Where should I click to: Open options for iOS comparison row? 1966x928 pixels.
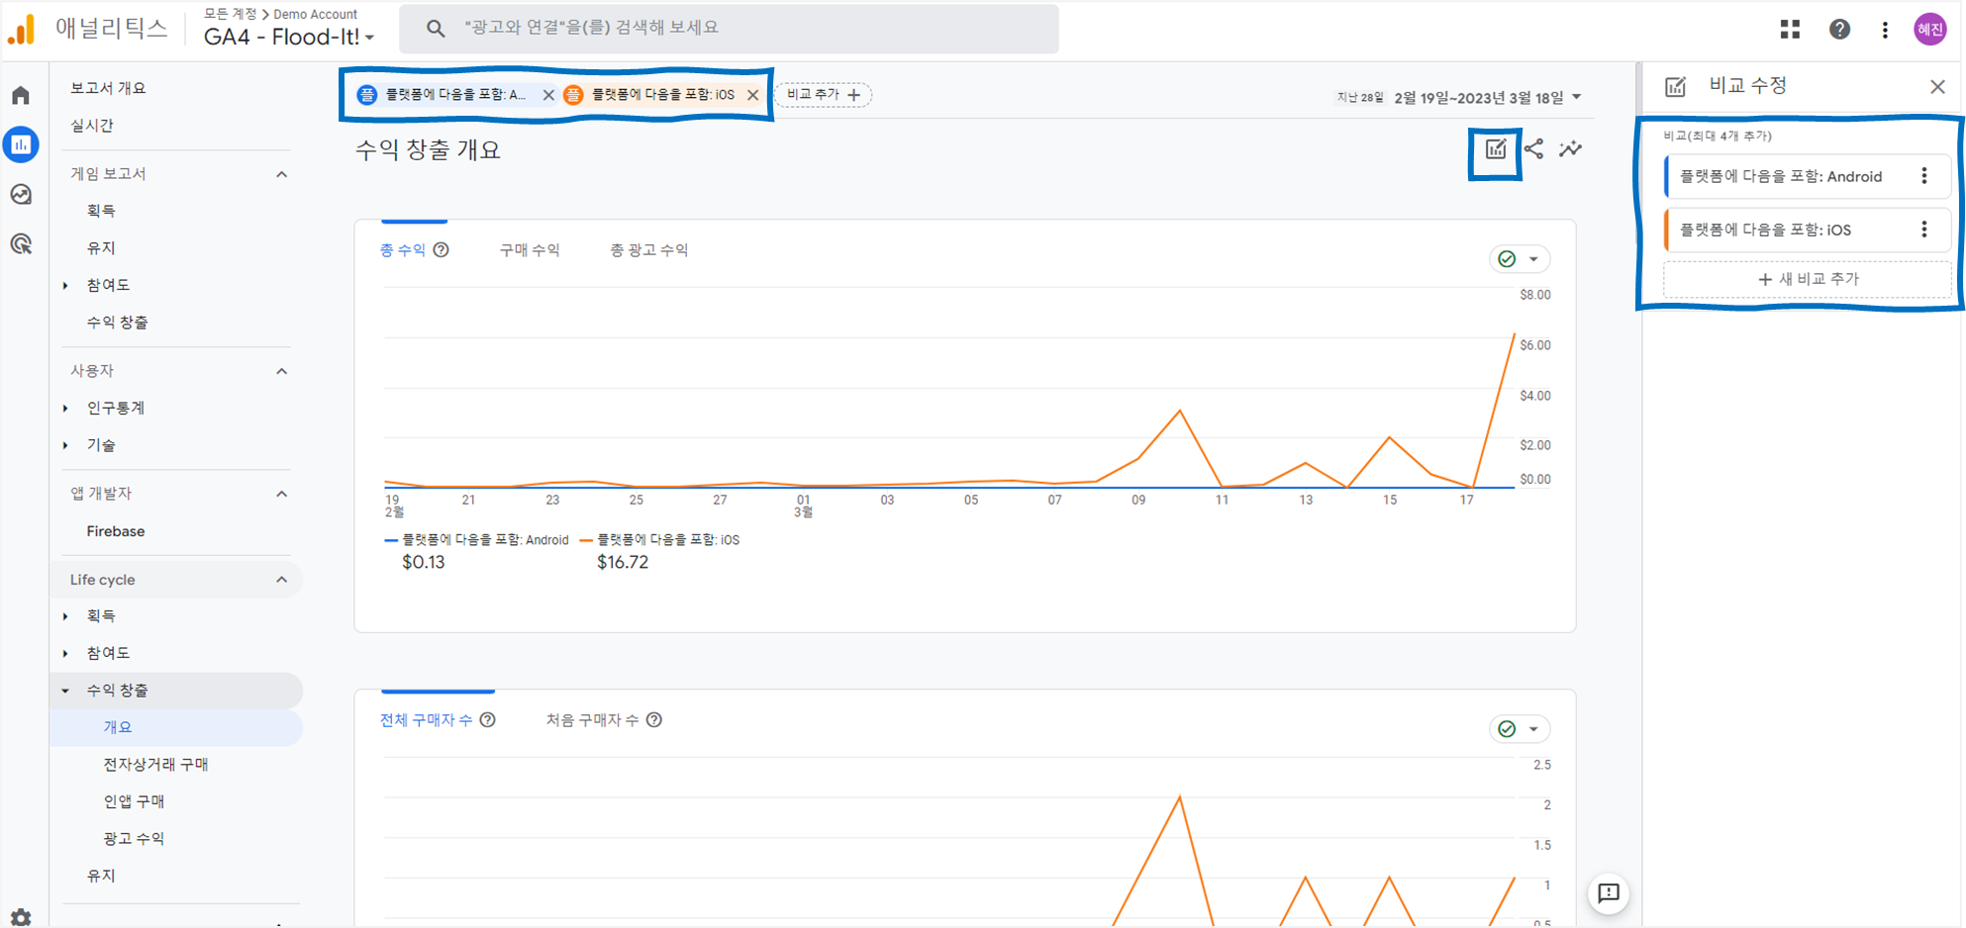(x=1924, y=230)
